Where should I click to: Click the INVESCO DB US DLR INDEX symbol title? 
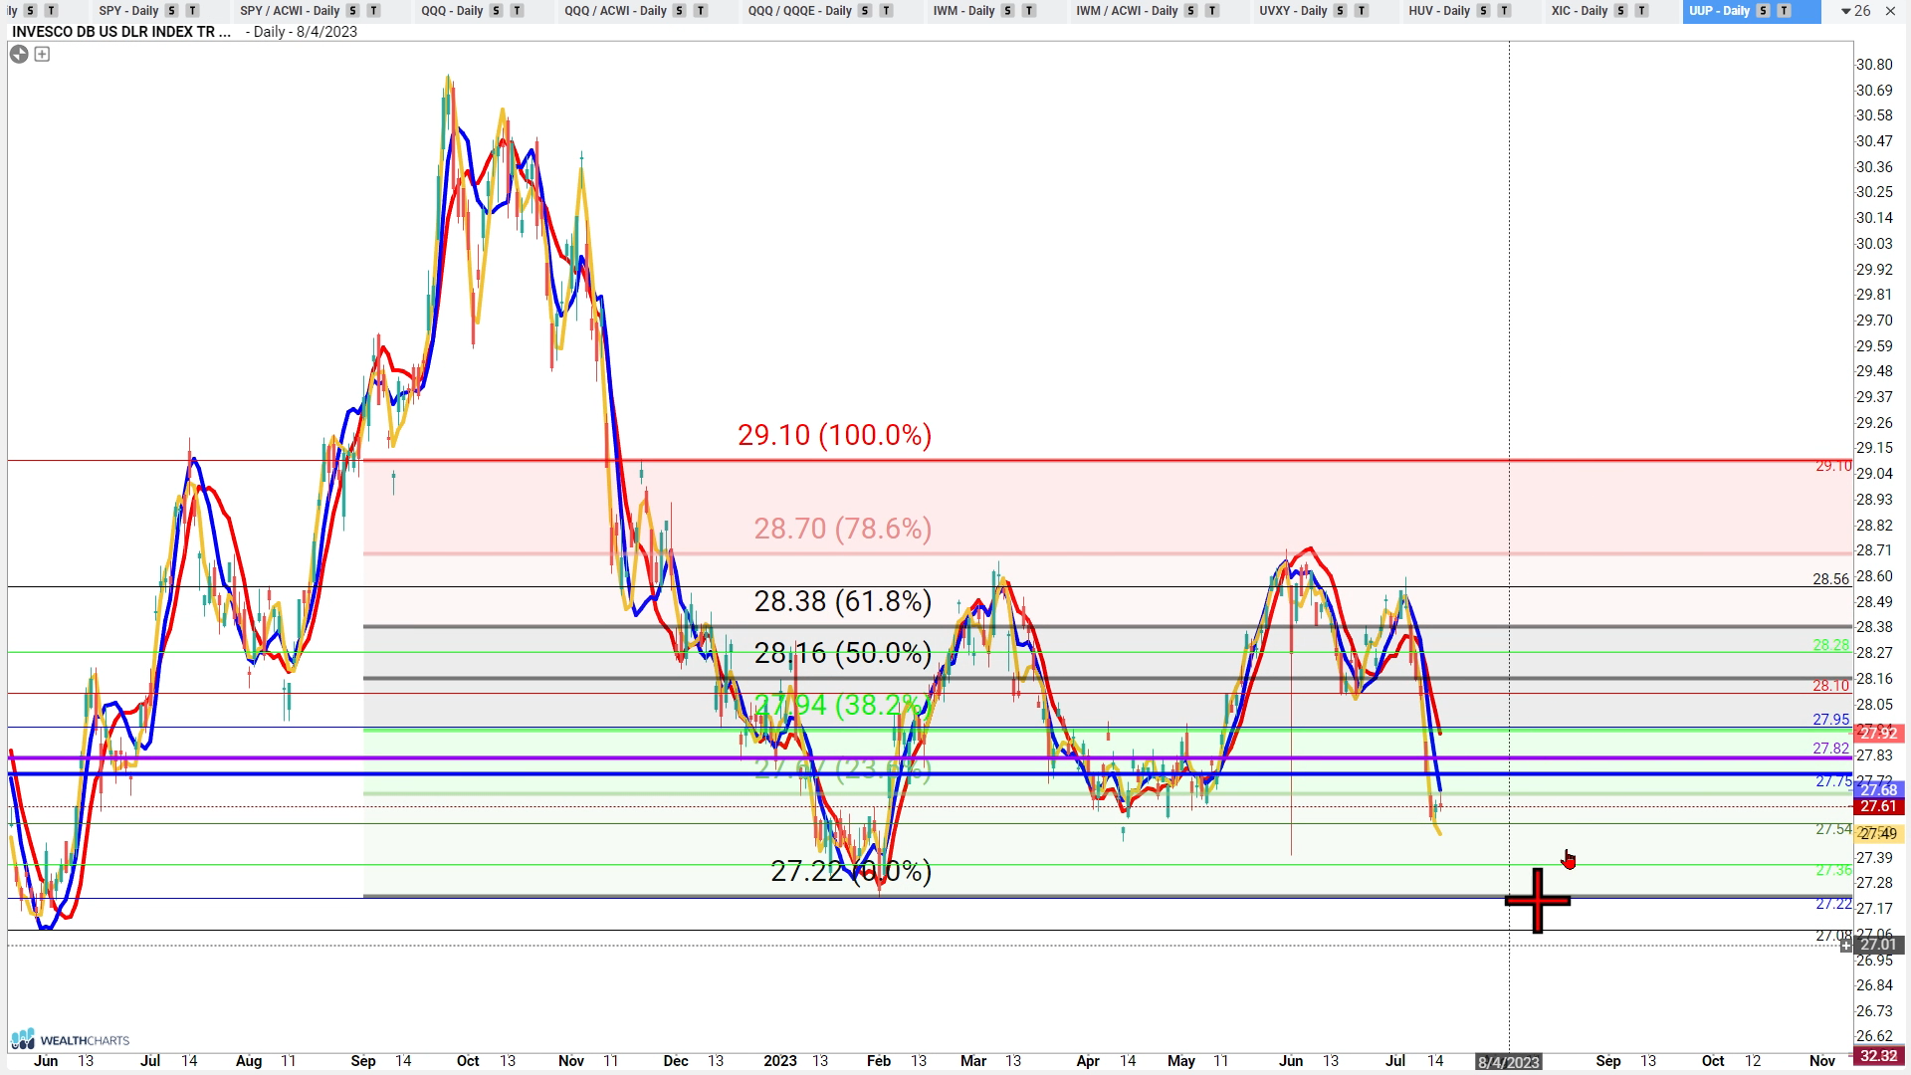[121, 32]
